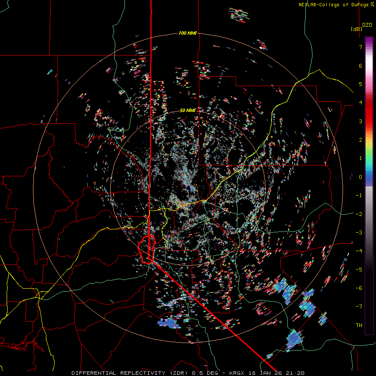Click the DZD product label above the color scale
The image size is (376, 376).
367,25
